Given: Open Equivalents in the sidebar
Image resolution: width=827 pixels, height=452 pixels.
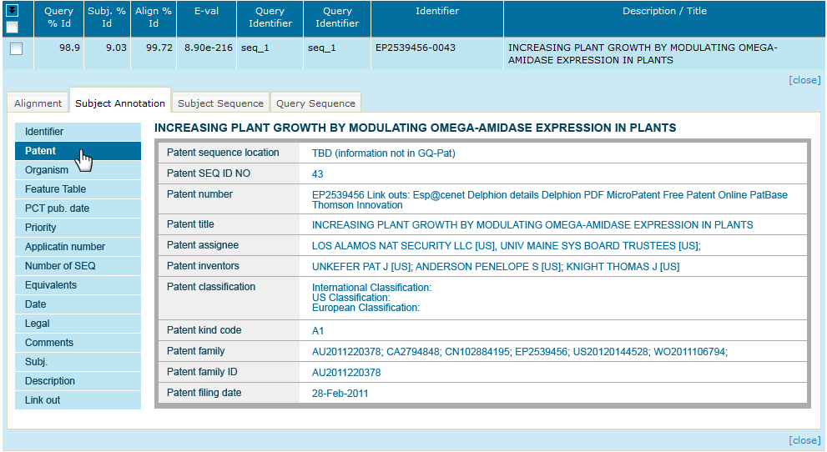Looking at the screenshot, I should point(78,285).
